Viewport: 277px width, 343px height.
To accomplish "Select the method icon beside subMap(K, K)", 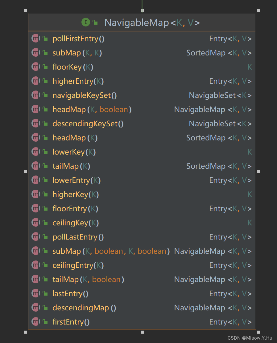I will 36,53.
